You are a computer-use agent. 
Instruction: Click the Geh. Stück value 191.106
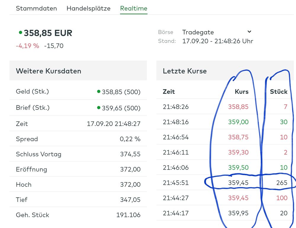point(128,215)
